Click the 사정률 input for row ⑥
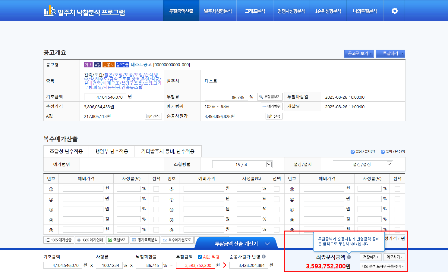 249,189
